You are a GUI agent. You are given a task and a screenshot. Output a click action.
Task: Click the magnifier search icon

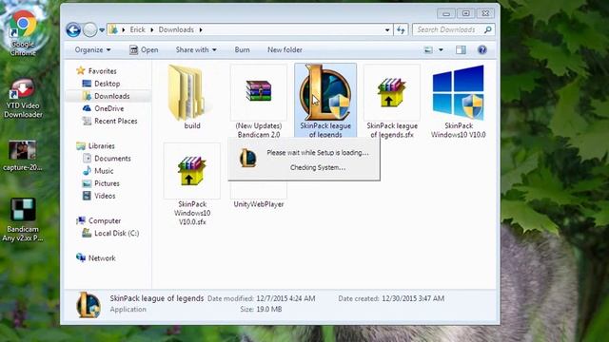click(x=488, y=29)
